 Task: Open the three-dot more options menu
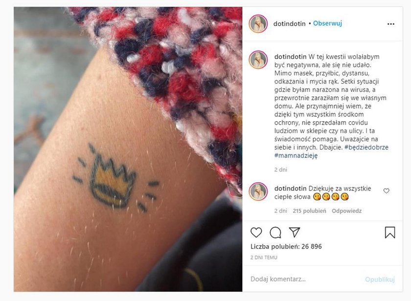pos(390,24)
